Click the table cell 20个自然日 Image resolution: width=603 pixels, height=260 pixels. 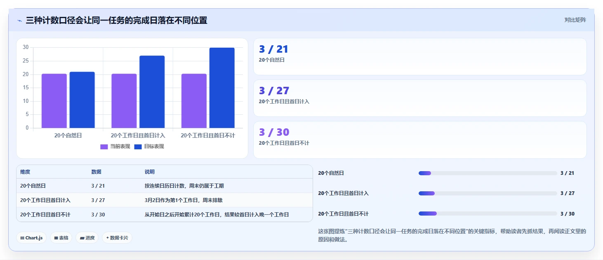(x=33, y=186)
